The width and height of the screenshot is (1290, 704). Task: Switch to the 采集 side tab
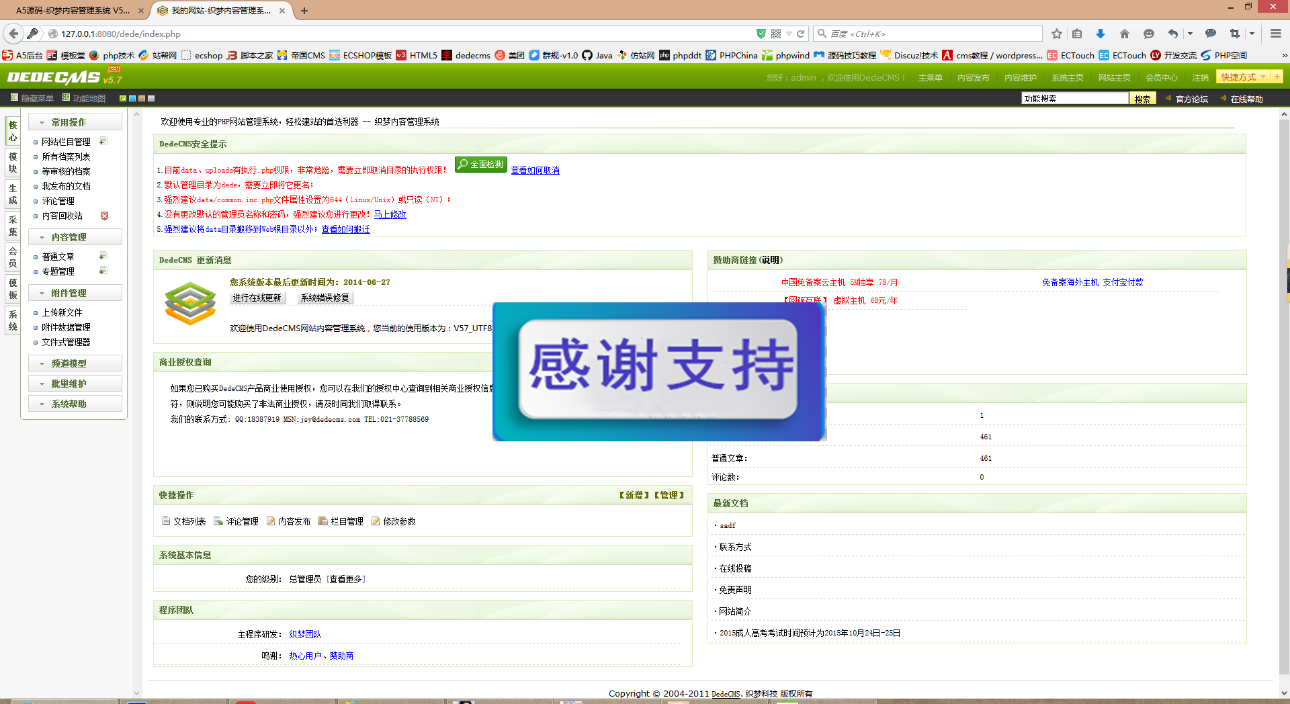13,226
